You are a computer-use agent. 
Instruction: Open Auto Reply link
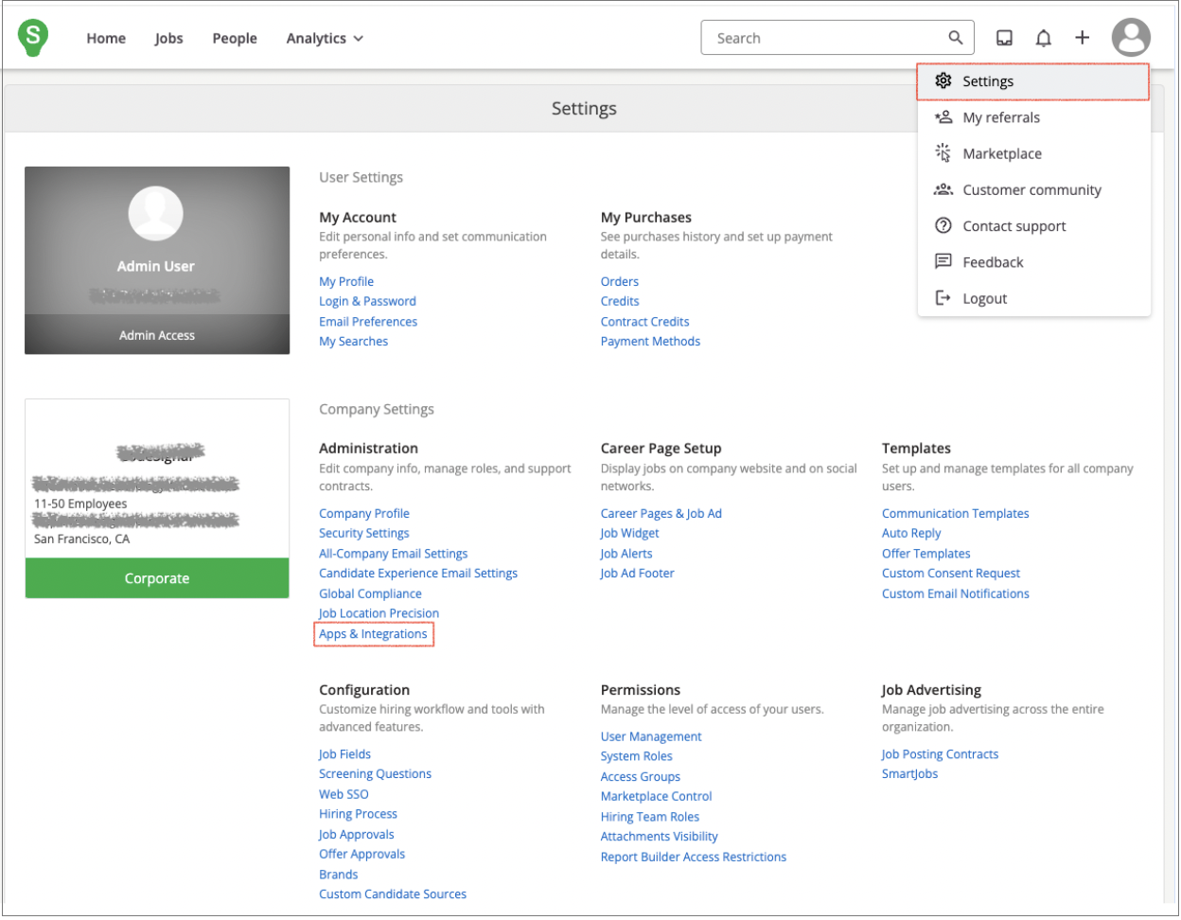coord(911,534)
